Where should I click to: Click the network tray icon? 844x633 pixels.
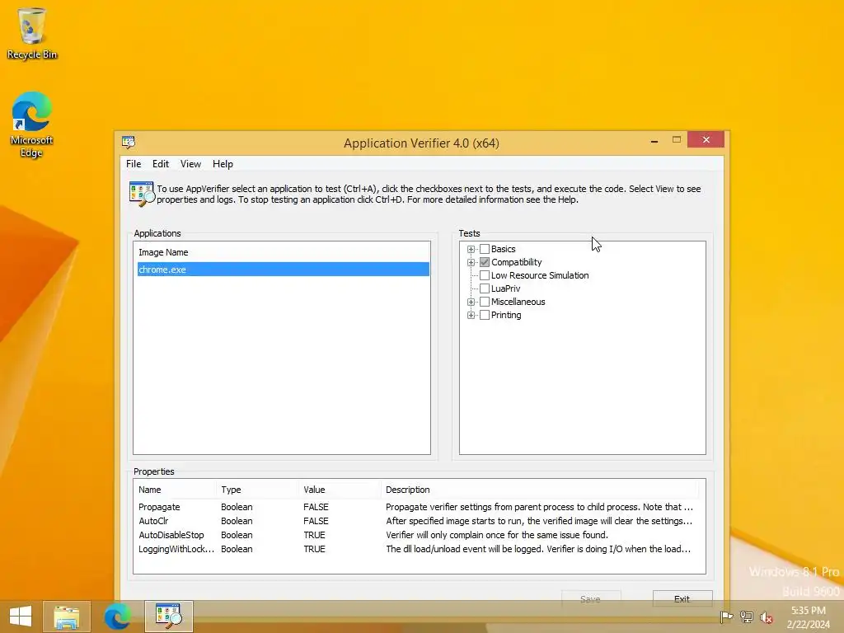click(x=747, y=617)
